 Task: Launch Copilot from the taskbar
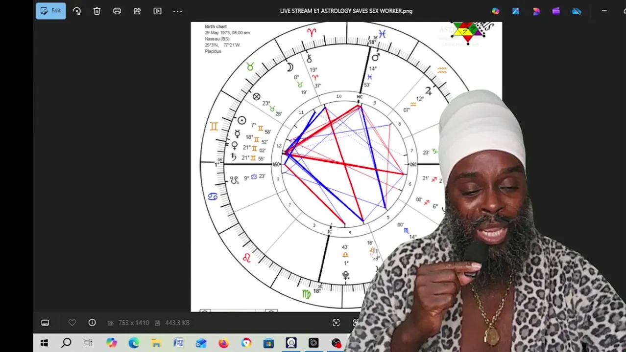[111, 343]
